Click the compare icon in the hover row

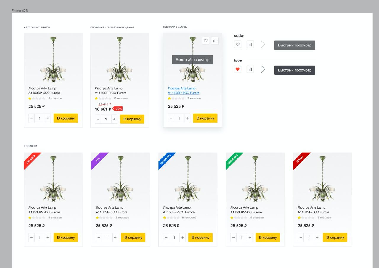tap(250, 69)
